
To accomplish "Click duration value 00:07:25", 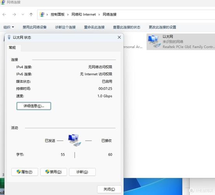I will [x=105, y=89].
